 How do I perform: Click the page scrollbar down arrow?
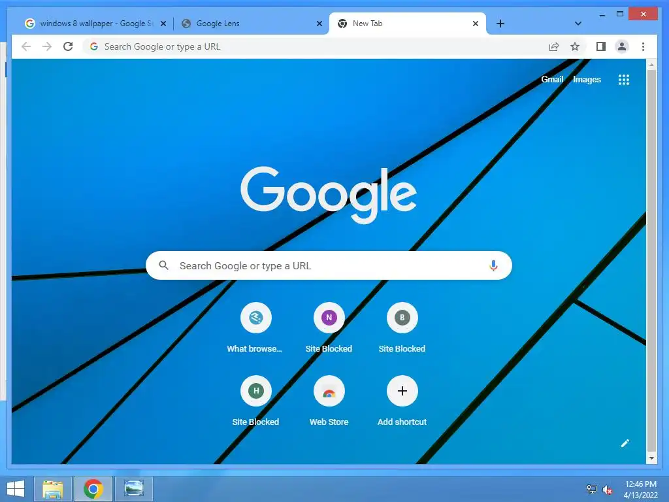coord(651,458)
